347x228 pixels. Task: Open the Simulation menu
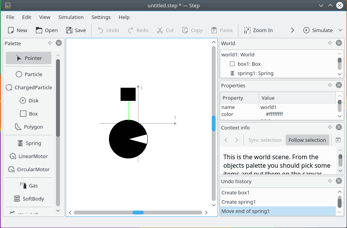click(x=71, y=17)
